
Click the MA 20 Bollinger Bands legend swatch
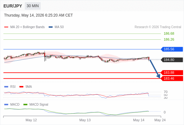coord(6,27)
